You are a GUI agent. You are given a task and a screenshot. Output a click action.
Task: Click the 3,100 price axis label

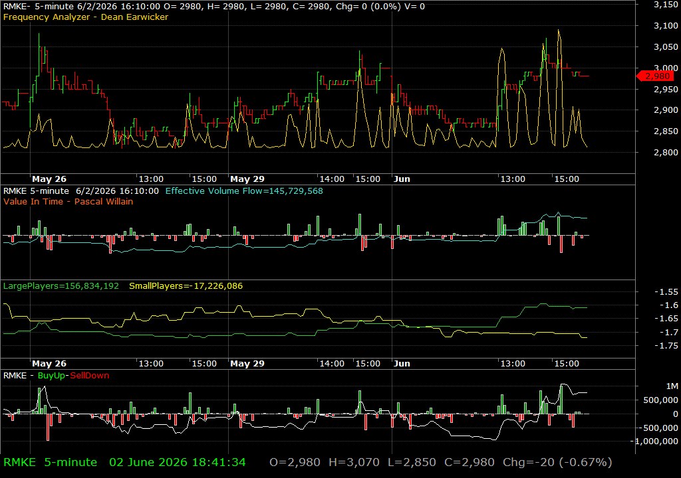point(665,26)
